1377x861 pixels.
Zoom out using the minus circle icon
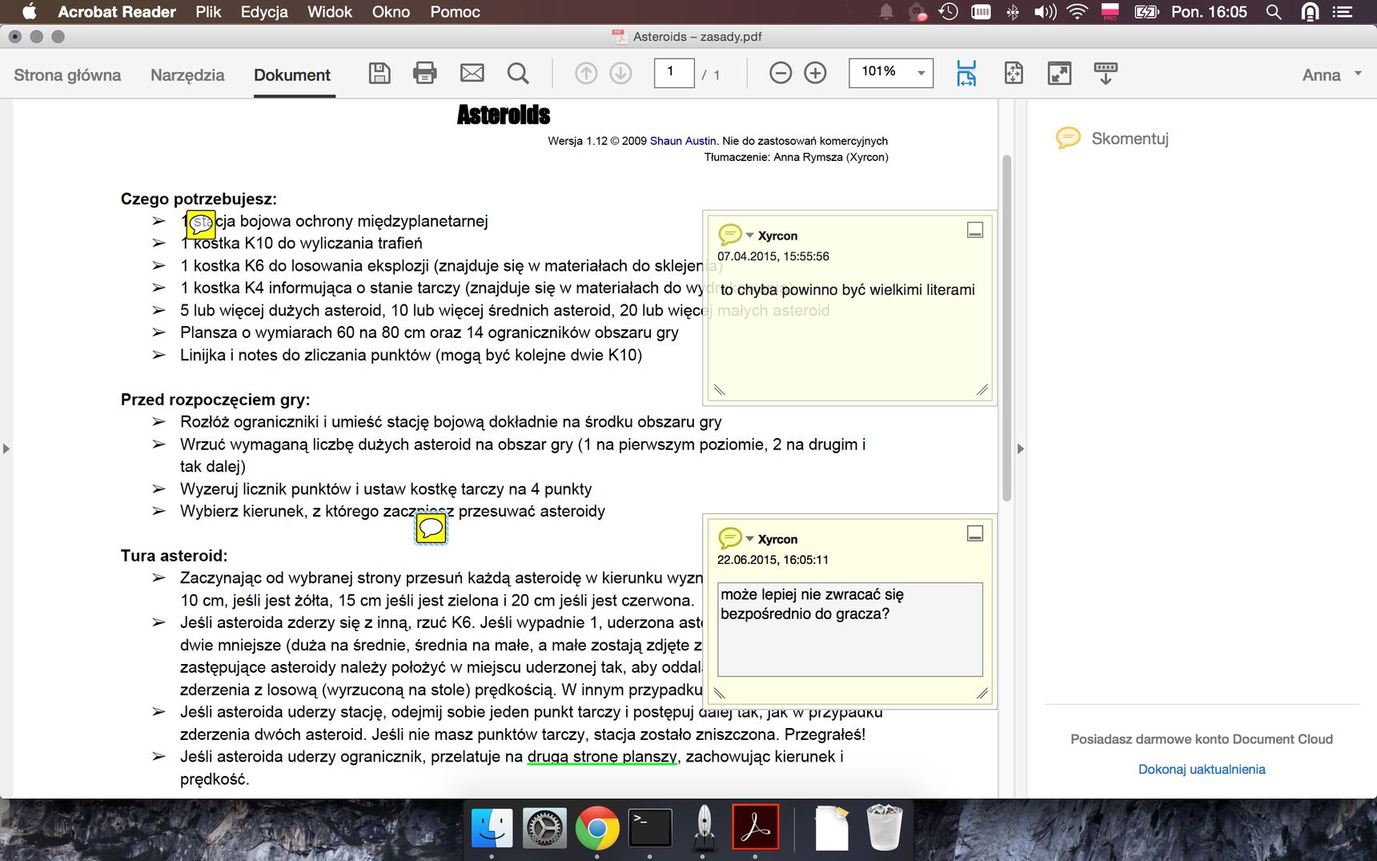(x=781, y=74)
